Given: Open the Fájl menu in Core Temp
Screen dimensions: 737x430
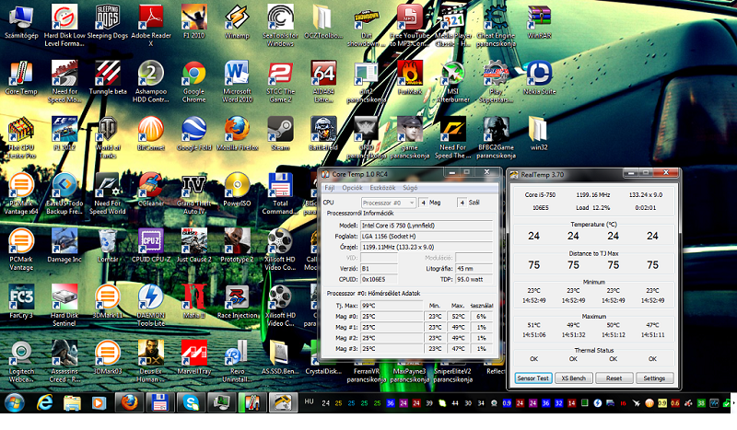Looking at the screenshot, I should click(330, 188).
